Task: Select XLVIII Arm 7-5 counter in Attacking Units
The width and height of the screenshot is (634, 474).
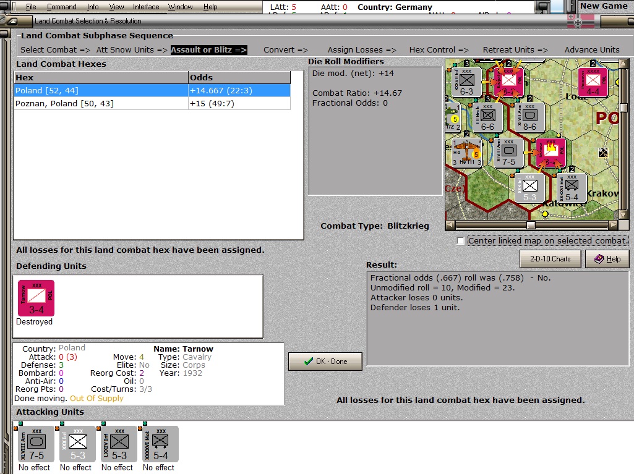Action: click(x=36, y=444)
